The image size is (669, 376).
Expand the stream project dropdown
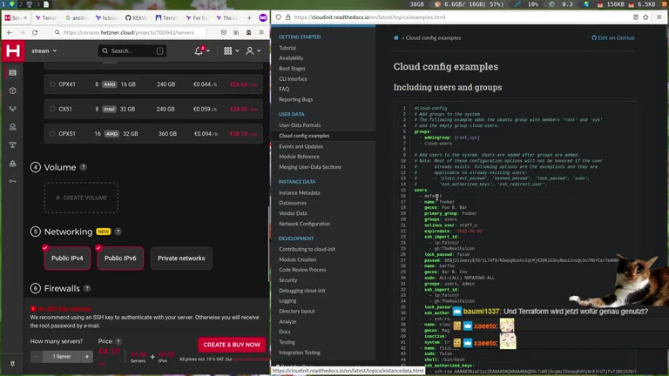click(44, 50)
